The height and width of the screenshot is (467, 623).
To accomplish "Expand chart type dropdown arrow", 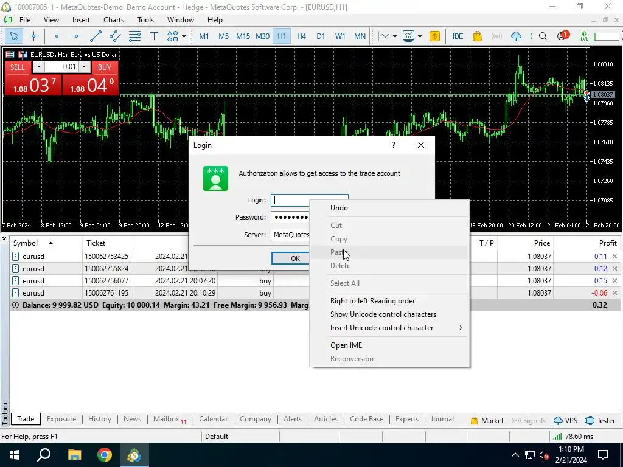I will click(x=395, y=36).
